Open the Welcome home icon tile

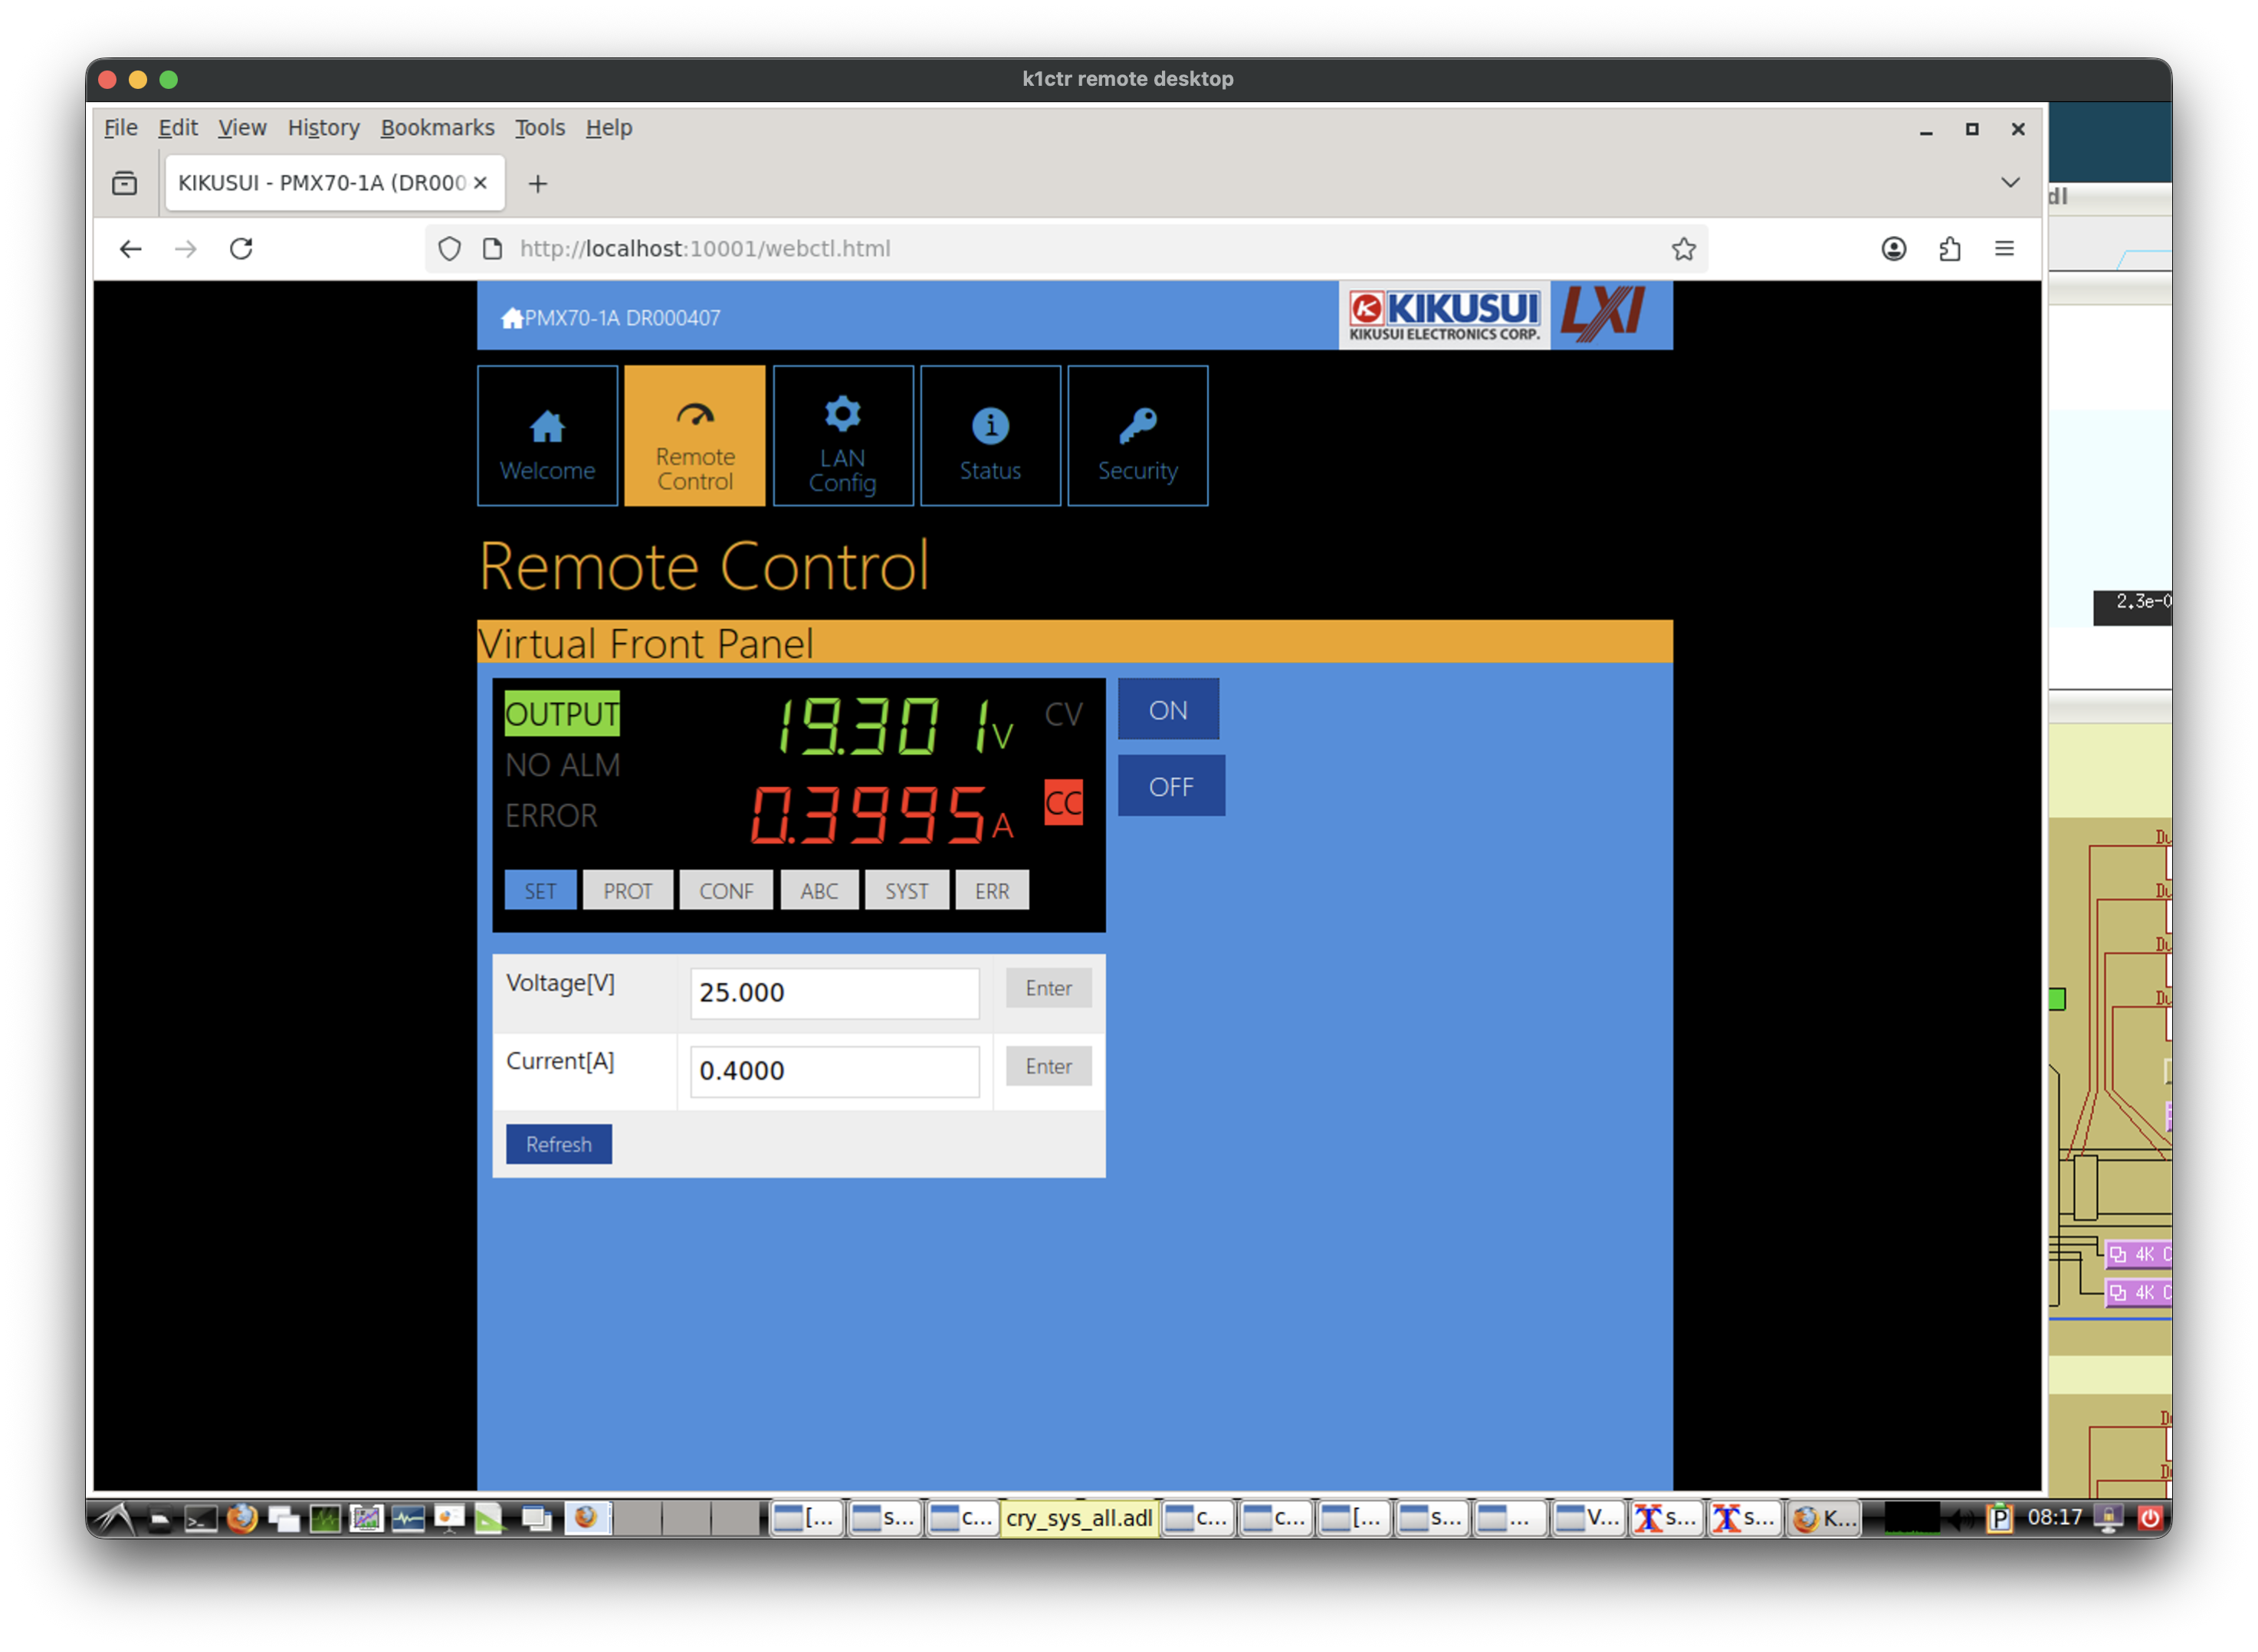coord(547,436)
